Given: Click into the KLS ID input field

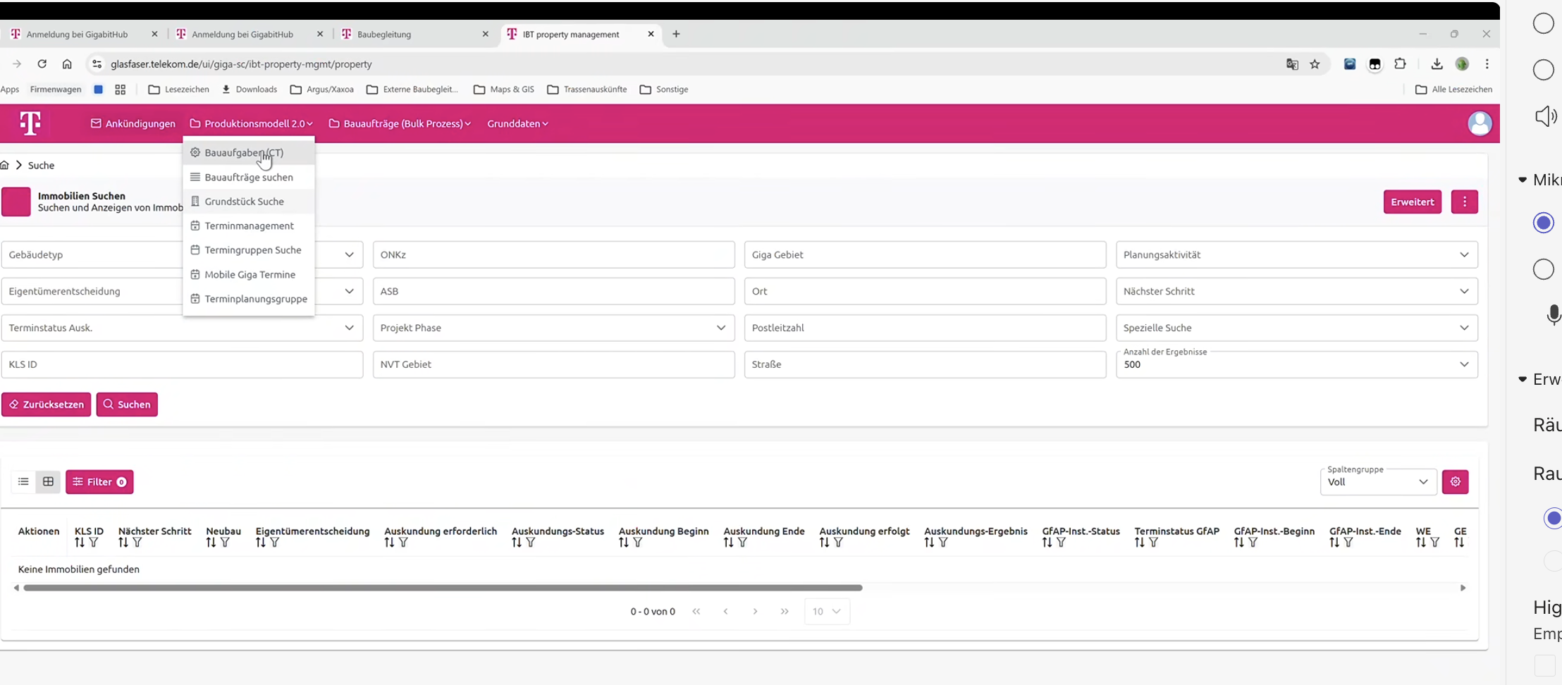Looking at the screenshot, I should pos(182,364).
